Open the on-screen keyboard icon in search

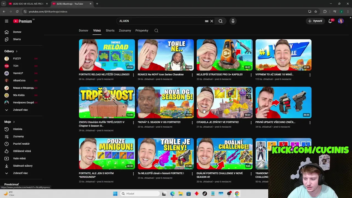coord(207,21)
